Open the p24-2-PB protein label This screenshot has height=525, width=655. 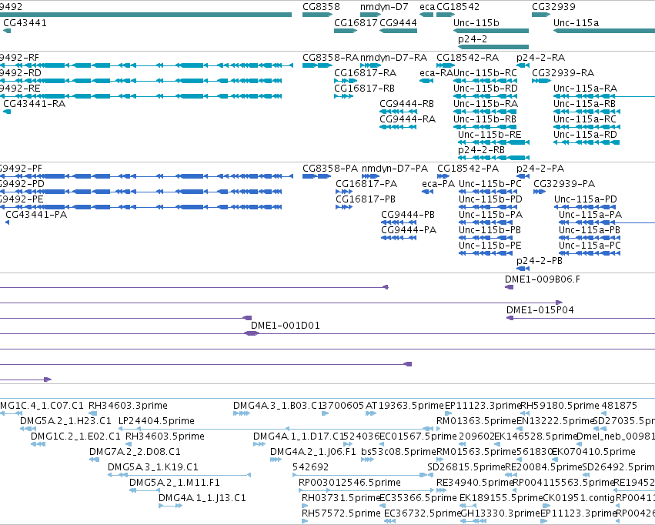click(540, 261)
